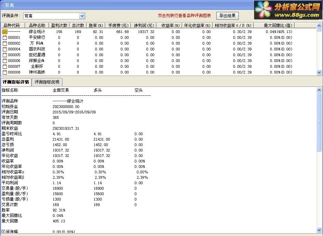Select the 深振业A row name

pos(36,61)
